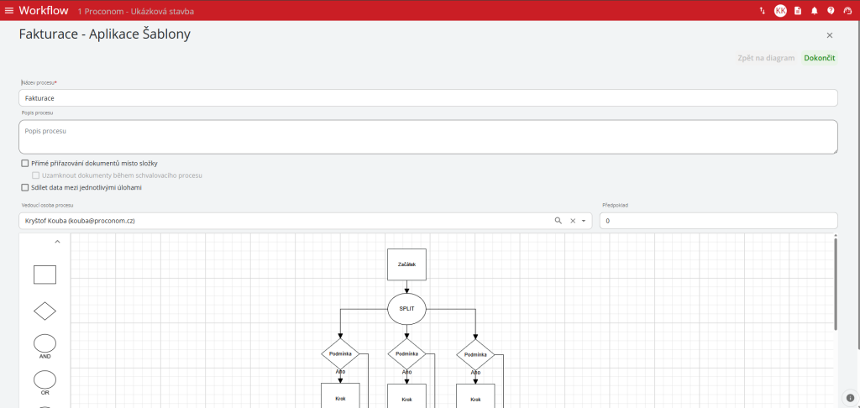Click the support headset icon
860x408 pixels.
click(x=847, y=11)
